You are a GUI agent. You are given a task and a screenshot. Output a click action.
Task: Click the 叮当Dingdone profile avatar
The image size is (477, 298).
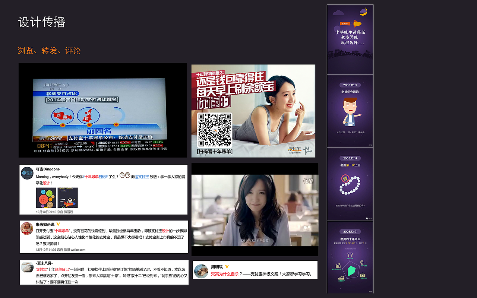[27, 173]
